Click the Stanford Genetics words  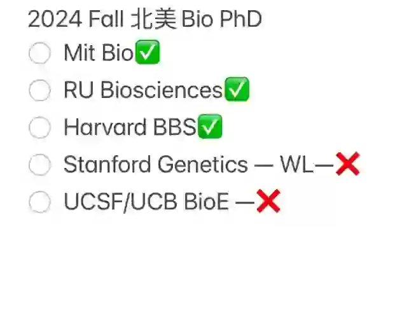tap(156, 164)
